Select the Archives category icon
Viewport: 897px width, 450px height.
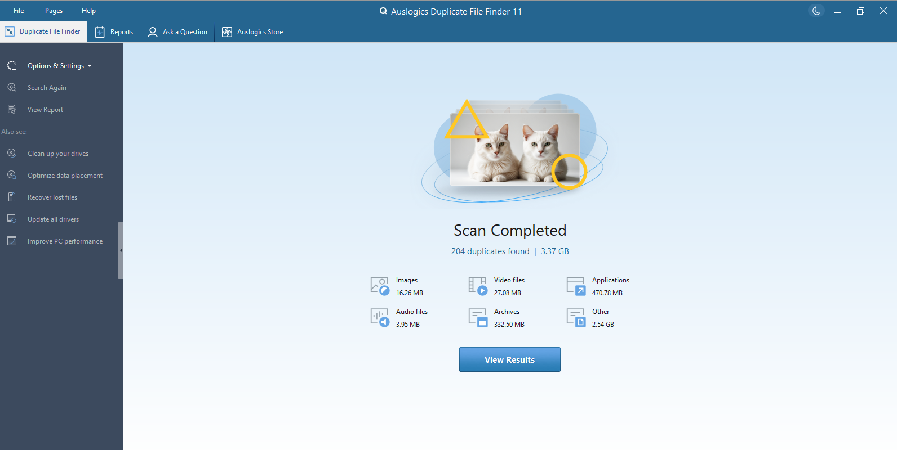tap(478, 317)
